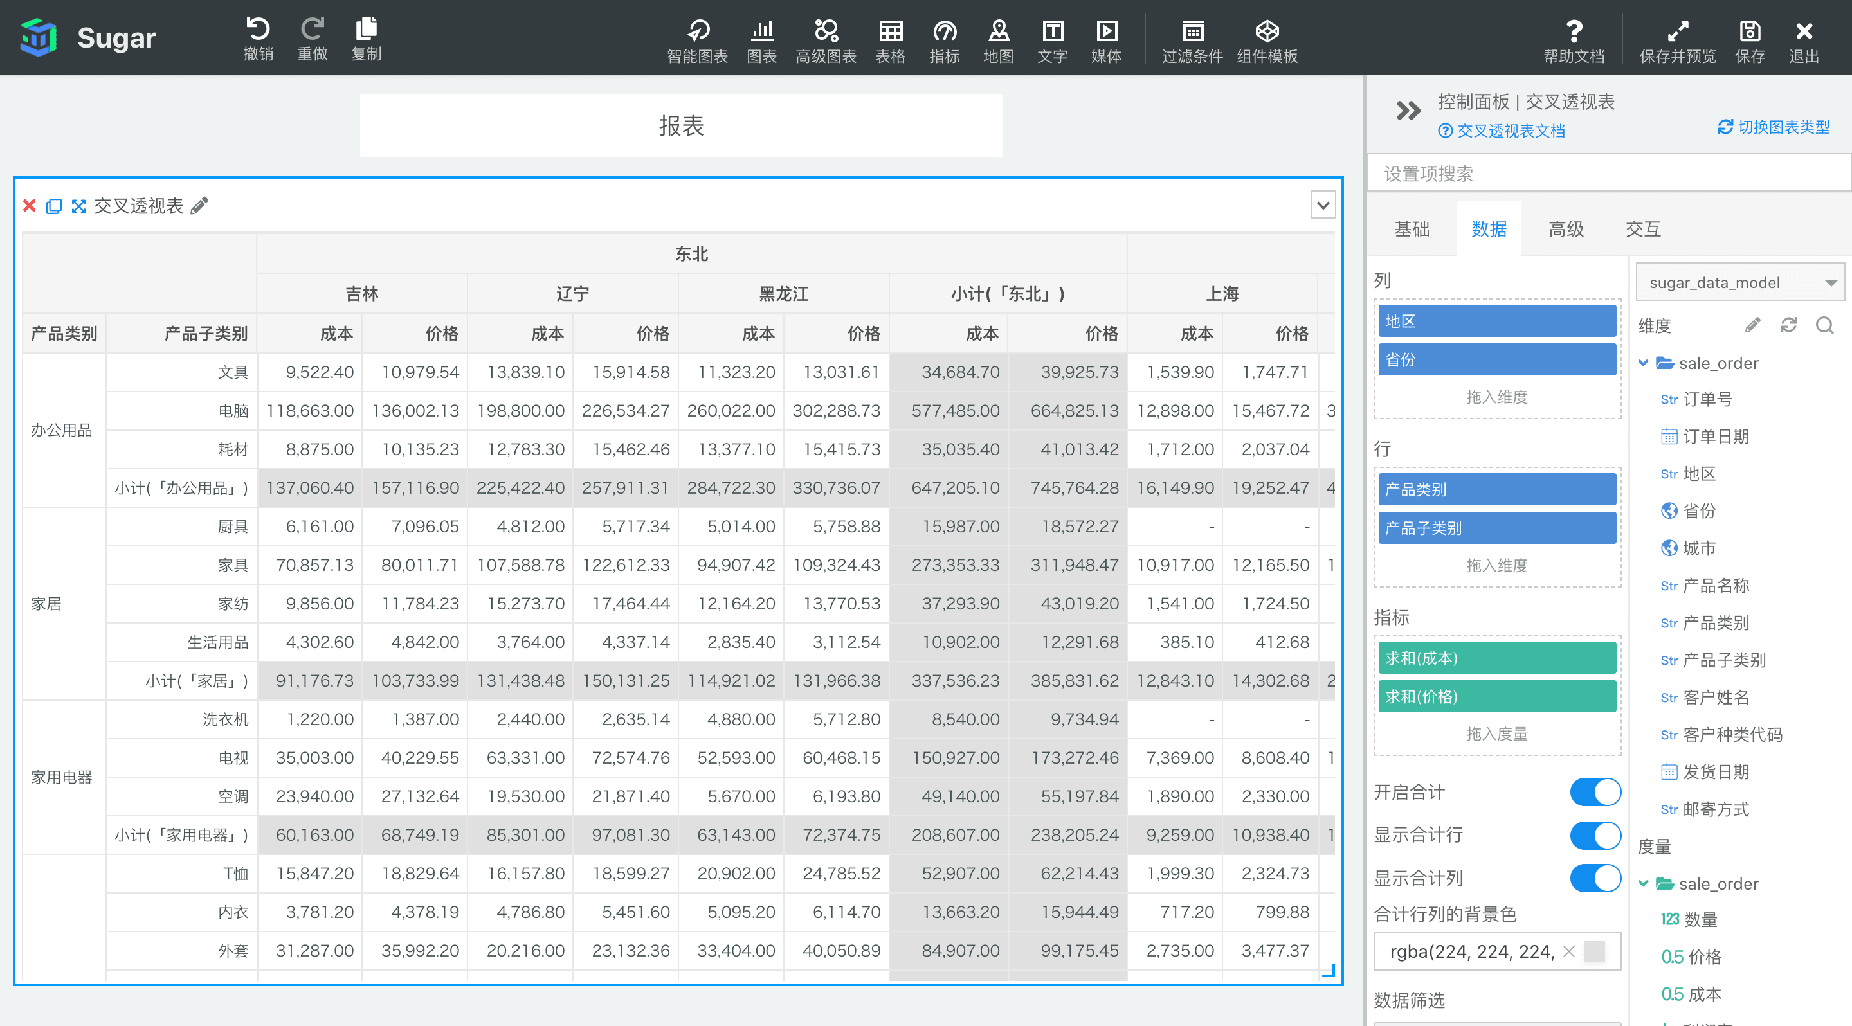This screenshot has height=1026, width=1852.
Task: Open the Help Docs (帮助文档) icon
Action: pos(1574,41)
